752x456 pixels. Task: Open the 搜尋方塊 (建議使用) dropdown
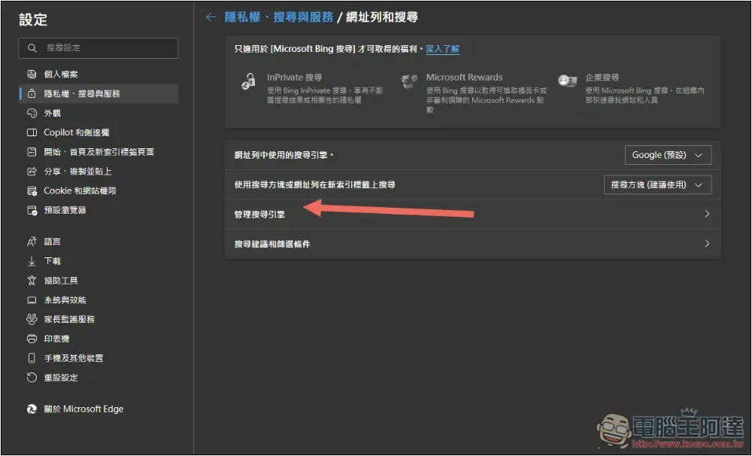[657, 185]
